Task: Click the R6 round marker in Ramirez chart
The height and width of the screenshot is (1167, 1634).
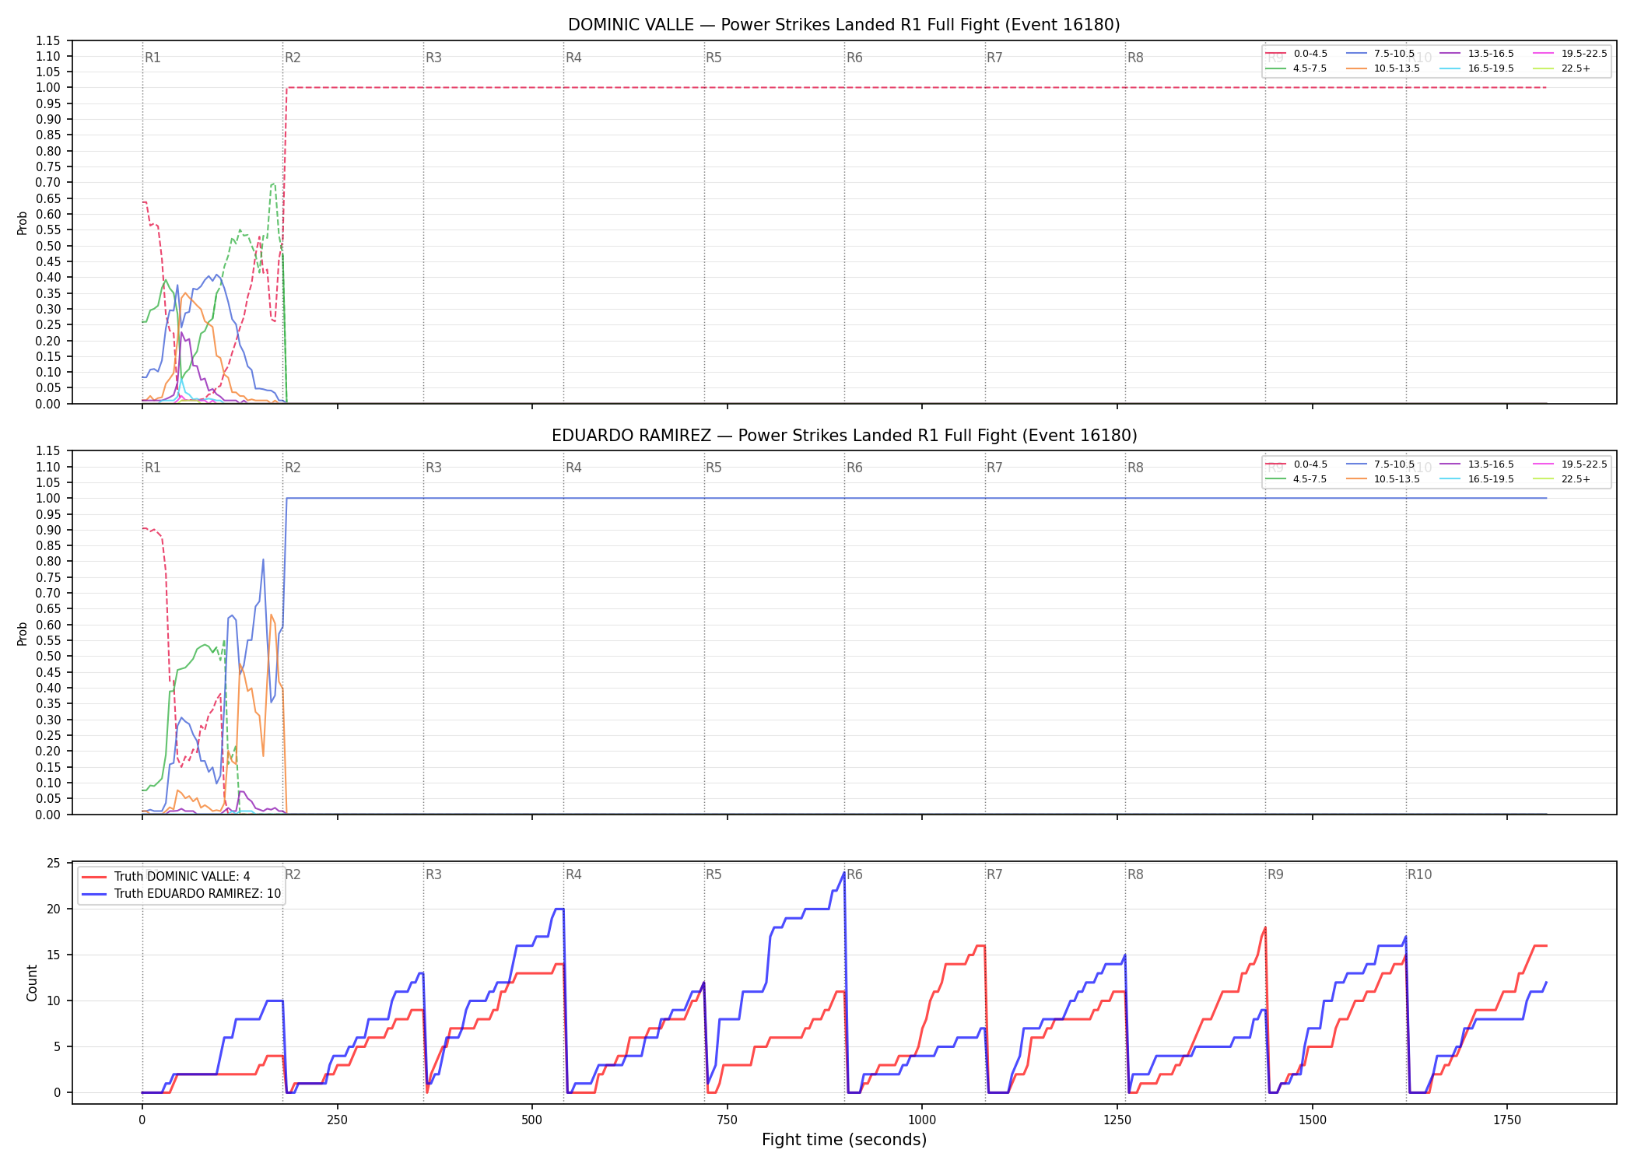Action: (854, 468)
